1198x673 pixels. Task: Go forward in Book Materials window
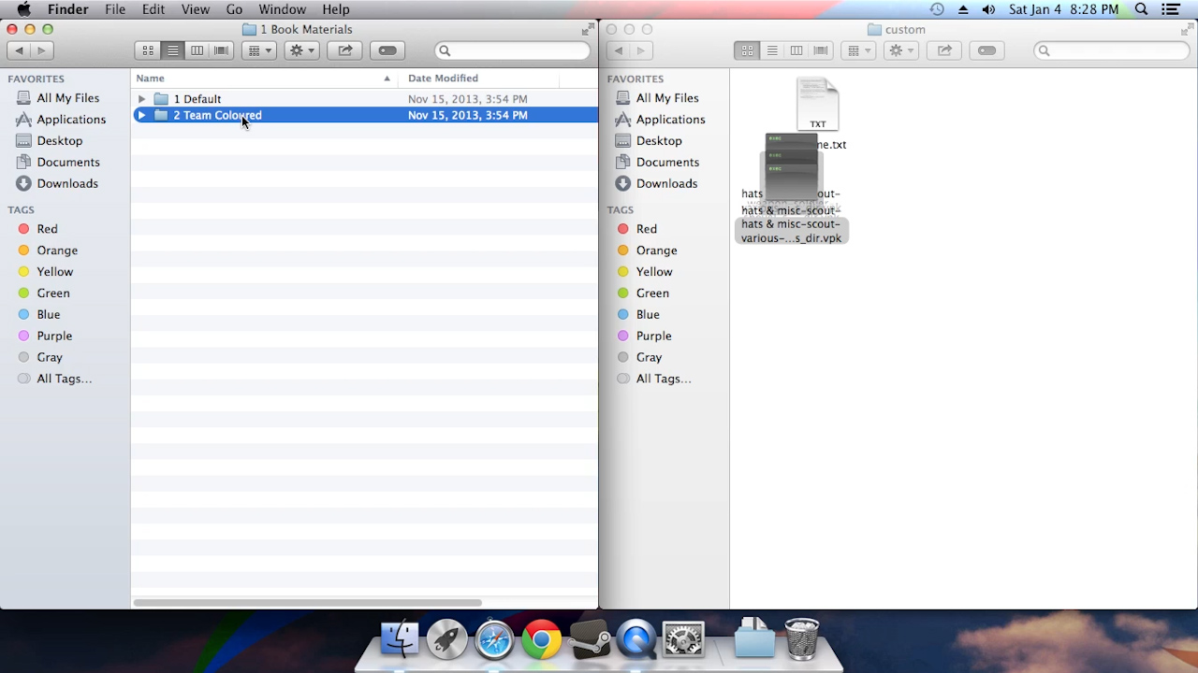[x=42, y=50]
